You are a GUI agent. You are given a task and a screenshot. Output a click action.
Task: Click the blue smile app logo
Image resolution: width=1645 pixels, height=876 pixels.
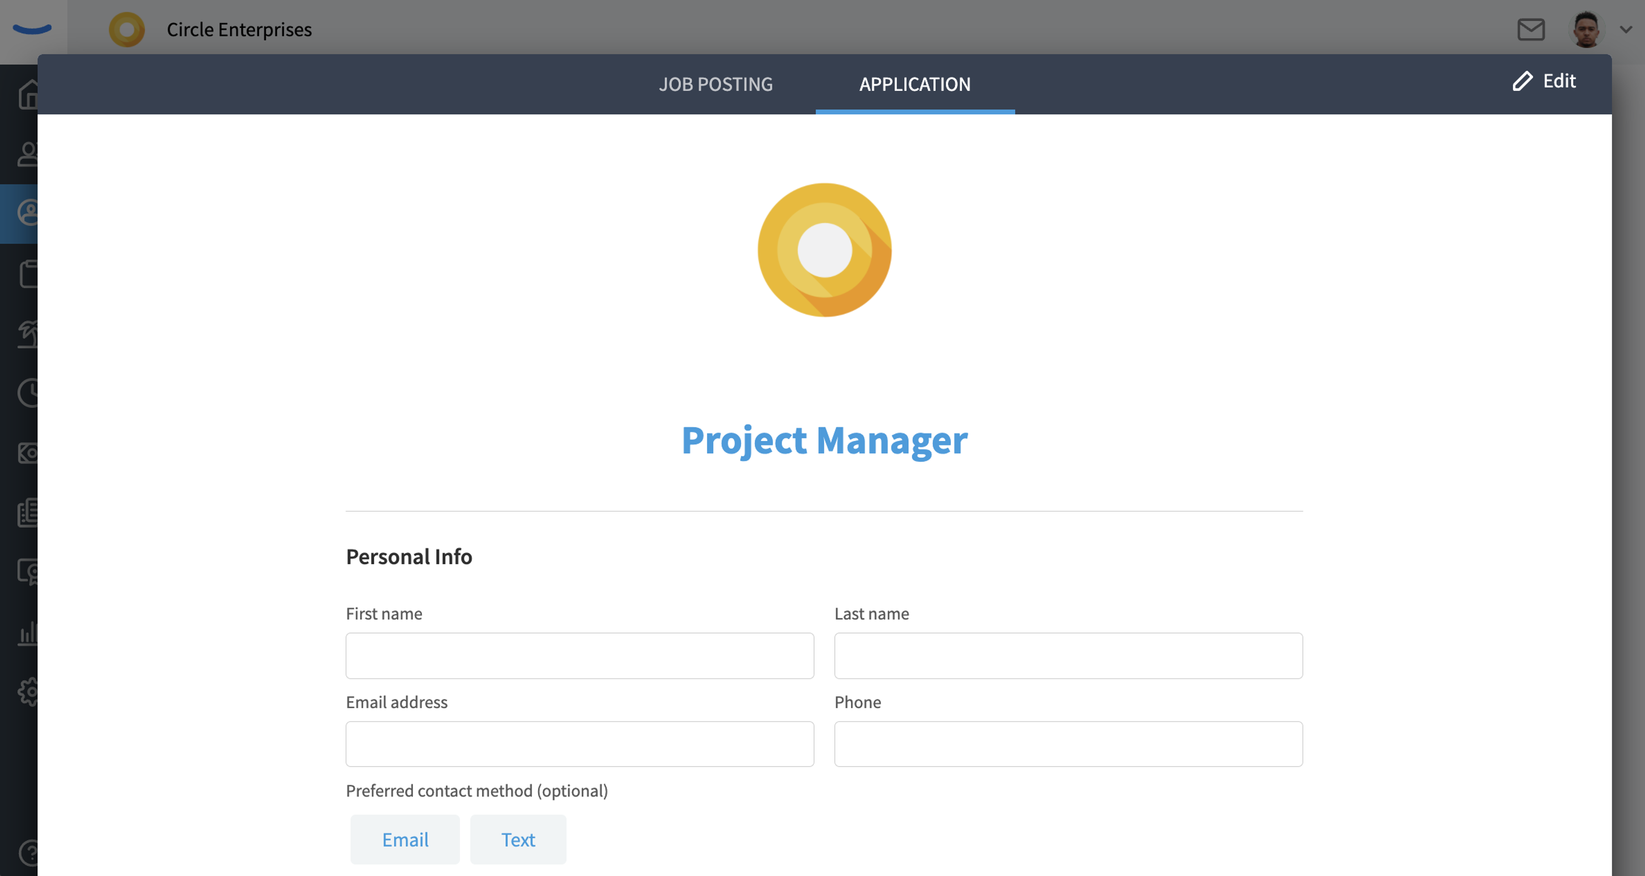coord(32,29)
